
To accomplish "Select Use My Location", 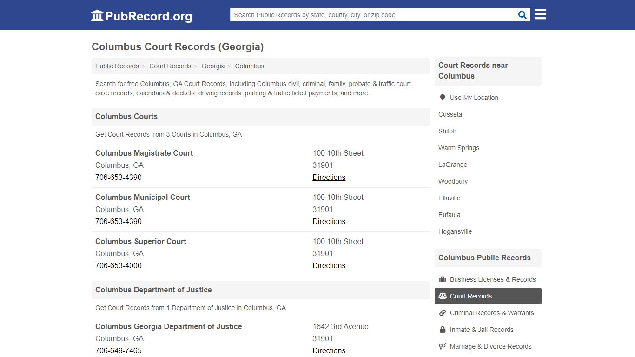I will [x=474, y=98].
